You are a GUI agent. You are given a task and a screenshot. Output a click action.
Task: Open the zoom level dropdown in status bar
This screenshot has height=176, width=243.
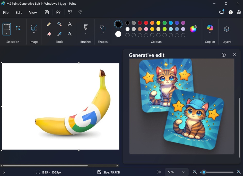[x=177, y=172]
